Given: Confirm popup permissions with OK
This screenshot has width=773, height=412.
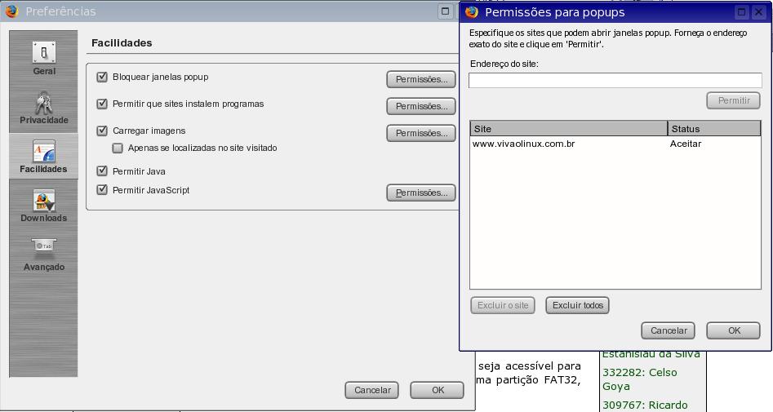Looking at the screenshot, I should click(734, 330).
